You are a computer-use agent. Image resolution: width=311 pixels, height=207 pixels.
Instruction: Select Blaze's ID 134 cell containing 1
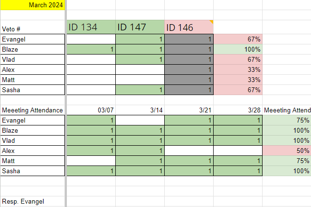point(91,49)
